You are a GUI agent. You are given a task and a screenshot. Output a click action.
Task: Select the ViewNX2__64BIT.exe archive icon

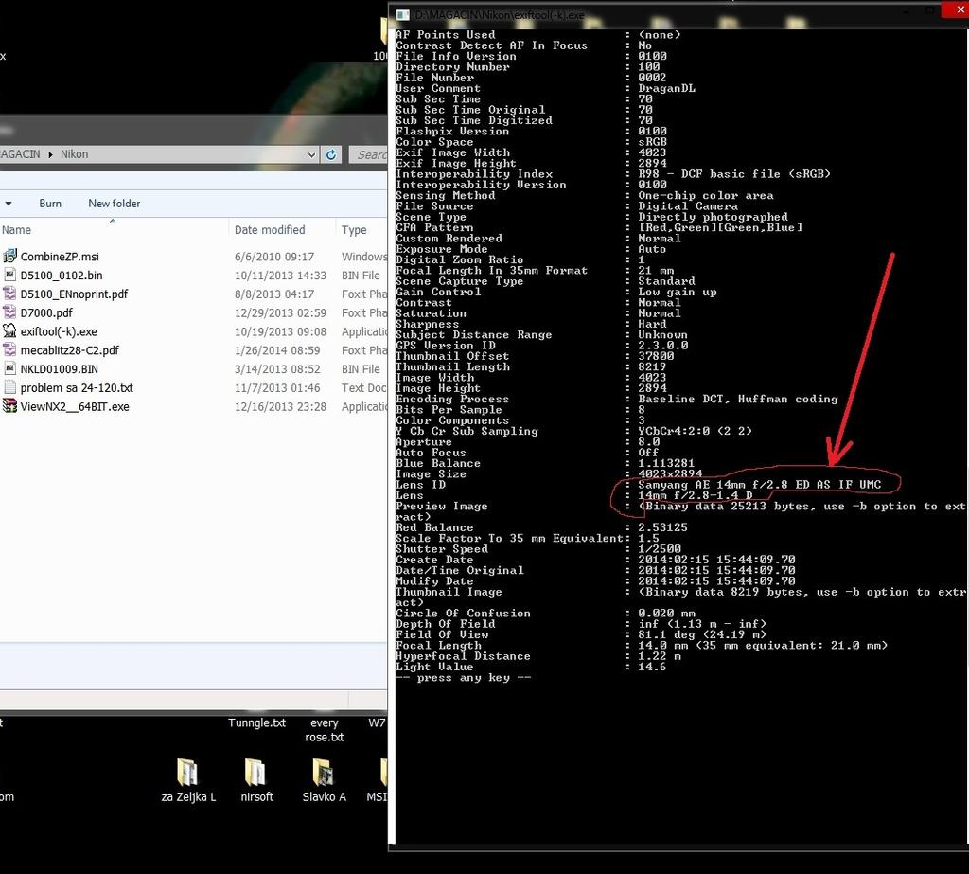(x=10, y=406)
